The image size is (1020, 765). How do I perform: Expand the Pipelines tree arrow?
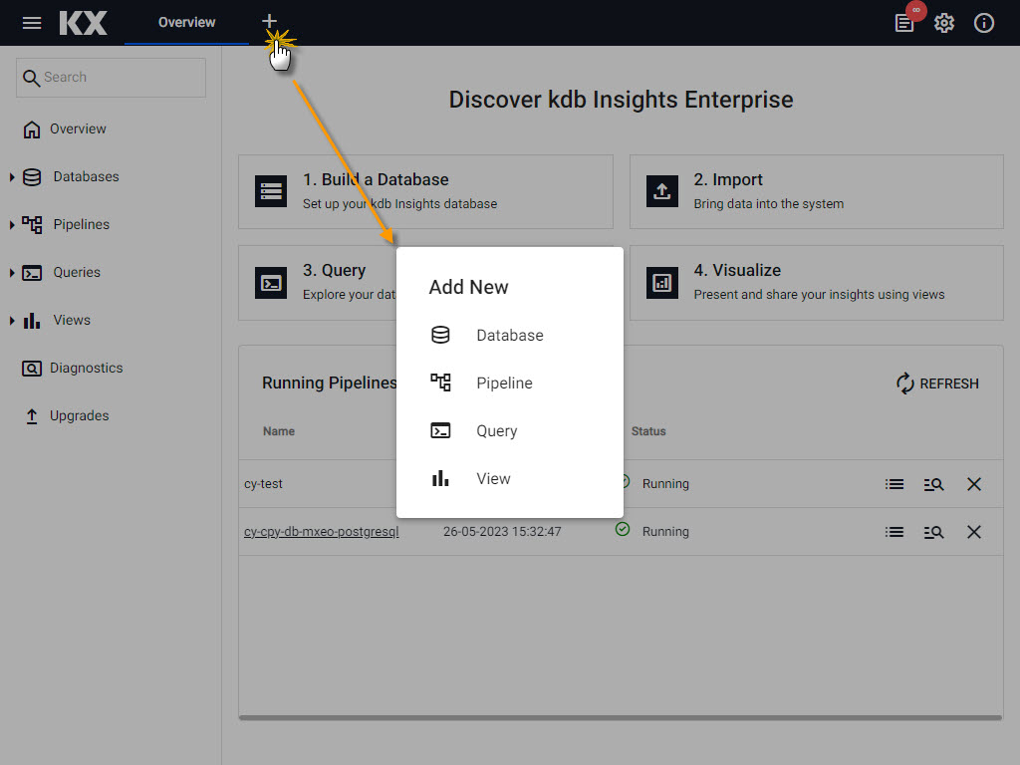click(12, 224)
